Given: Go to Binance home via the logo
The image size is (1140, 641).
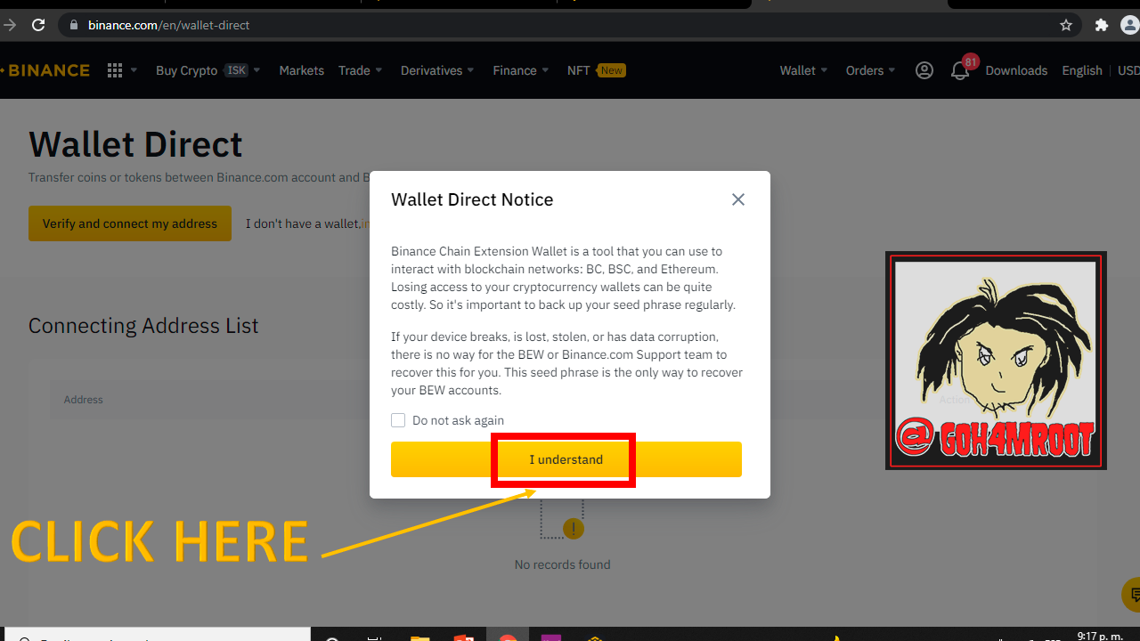Looking at the screenshot, I should pyautogui.click(x=45, y=70).
